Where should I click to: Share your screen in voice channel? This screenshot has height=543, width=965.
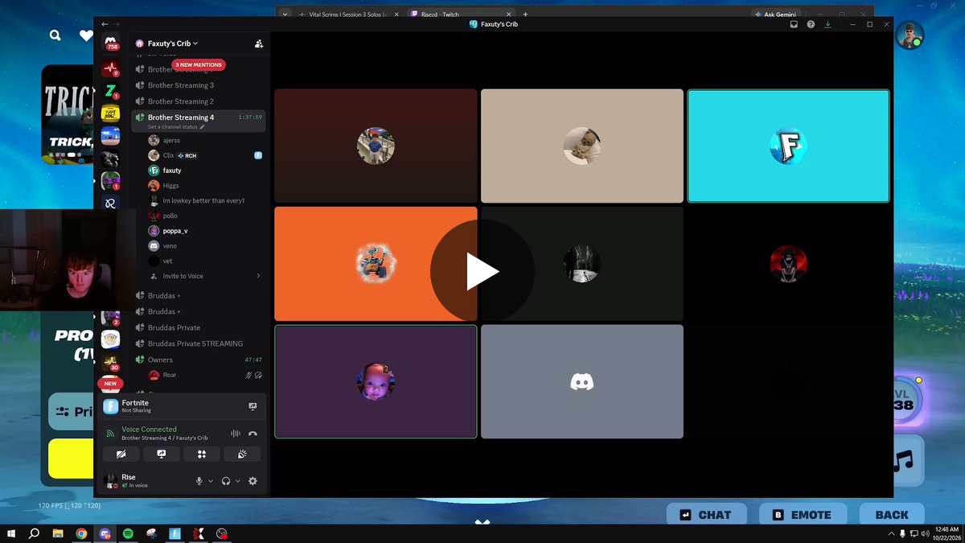coord(162,454)
